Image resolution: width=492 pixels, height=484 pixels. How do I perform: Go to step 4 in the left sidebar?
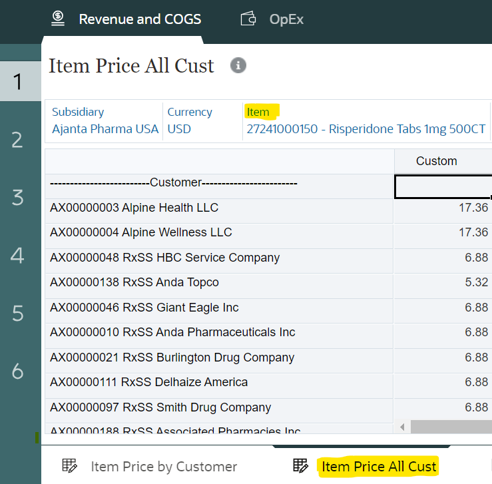click(18, 255)
